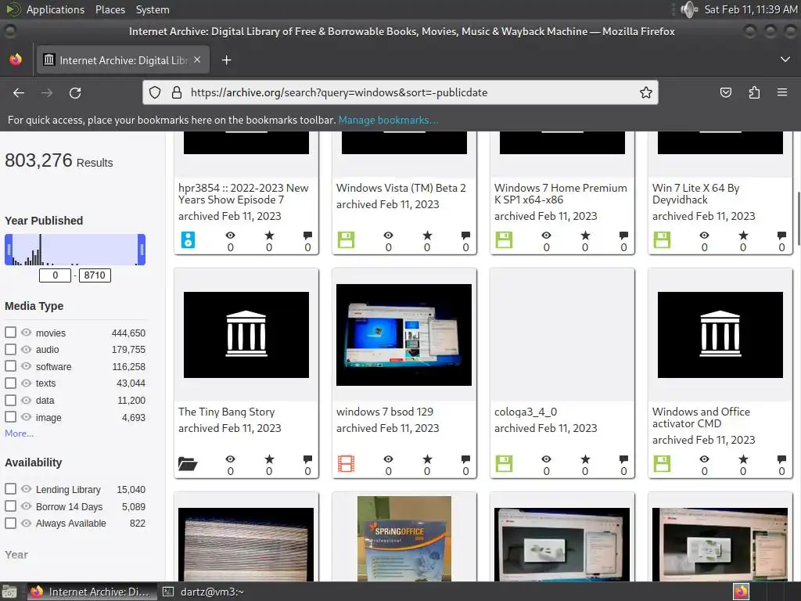The width and height of the screenshot is (801, 601).
Task: Click software floppy icon on Windows and Office activator
Action: tap(662, 463)
